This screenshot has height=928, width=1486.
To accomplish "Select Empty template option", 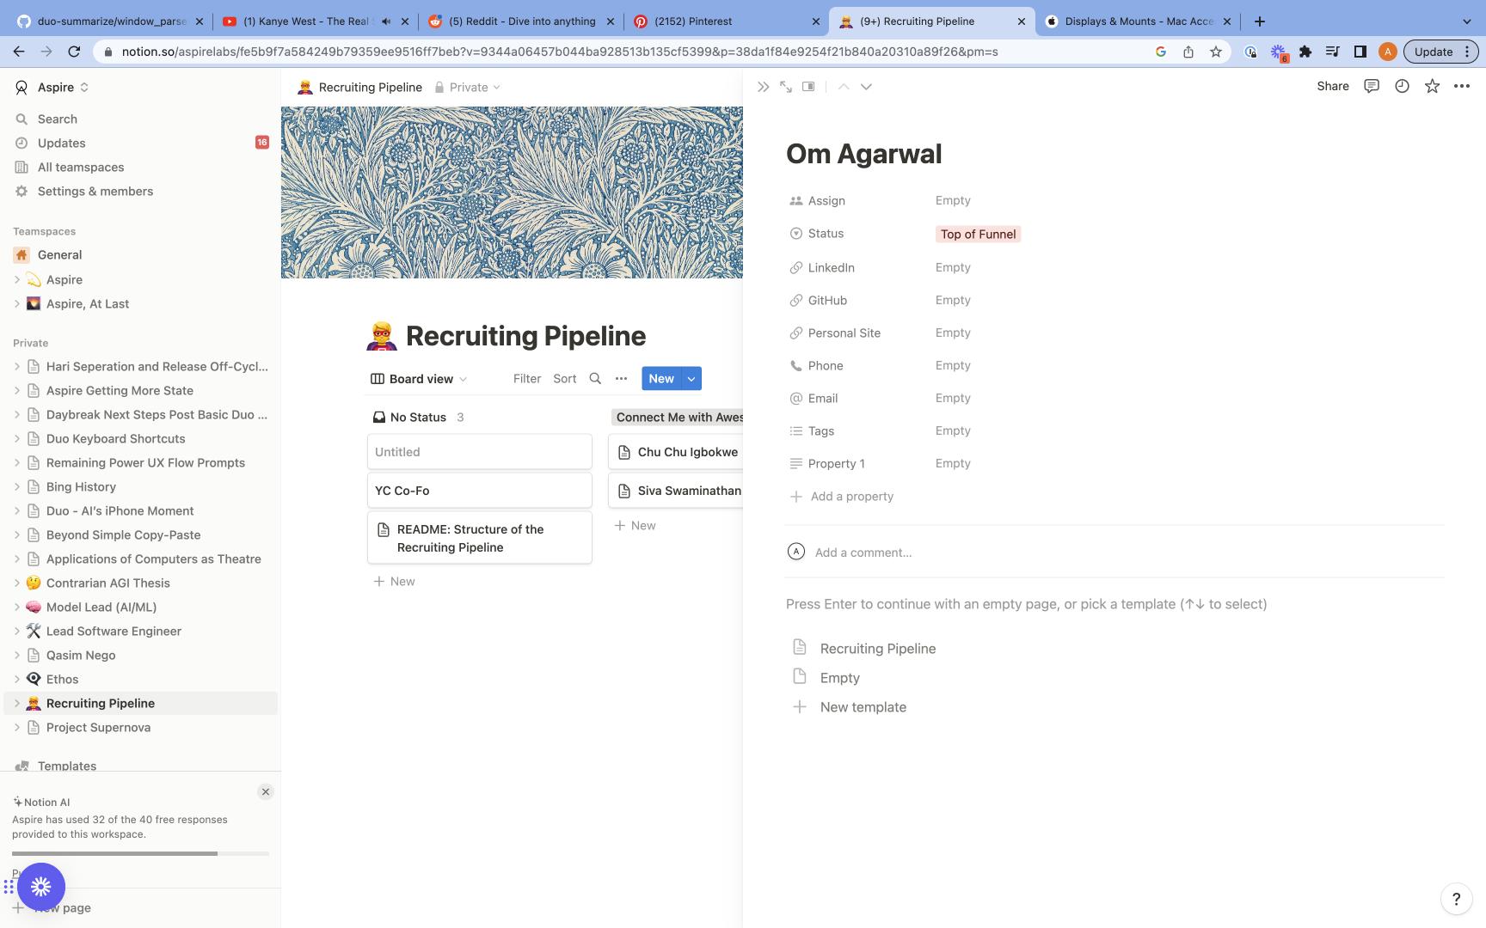I will (839, 678).
